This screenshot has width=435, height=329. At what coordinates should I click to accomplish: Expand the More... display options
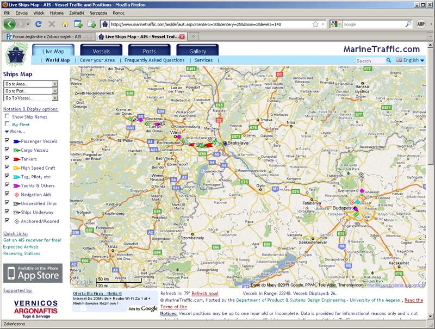[15, 132]
